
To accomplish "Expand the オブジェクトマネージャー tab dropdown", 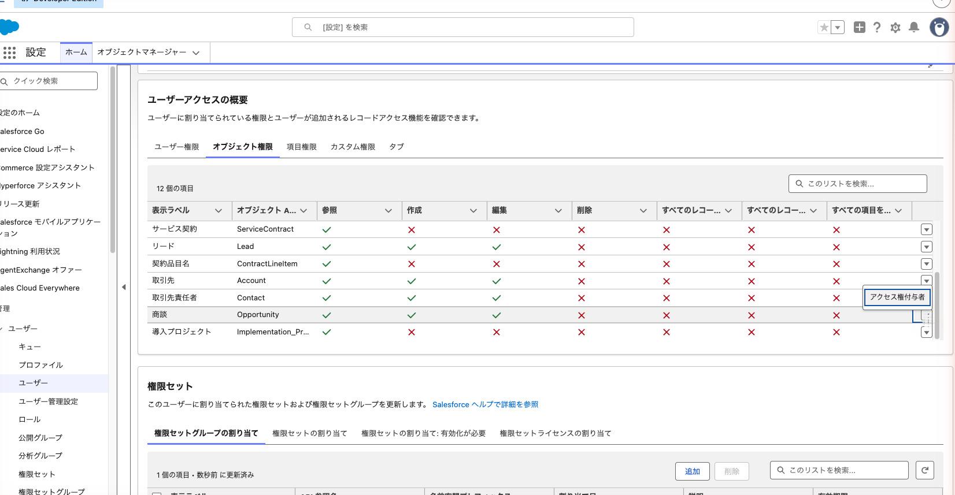I will click(x=196, y=53).
